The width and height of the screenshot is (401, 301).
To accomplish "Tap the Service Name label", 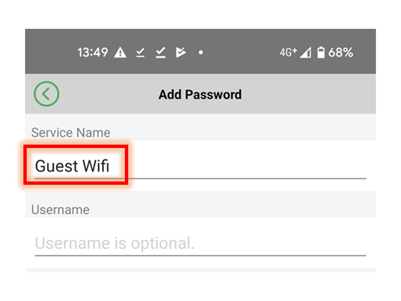I will click(71, 133).
